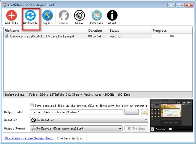Open output folder with yellow folder icon
Viewport: 196px width, 144px height.
point(144,112)
